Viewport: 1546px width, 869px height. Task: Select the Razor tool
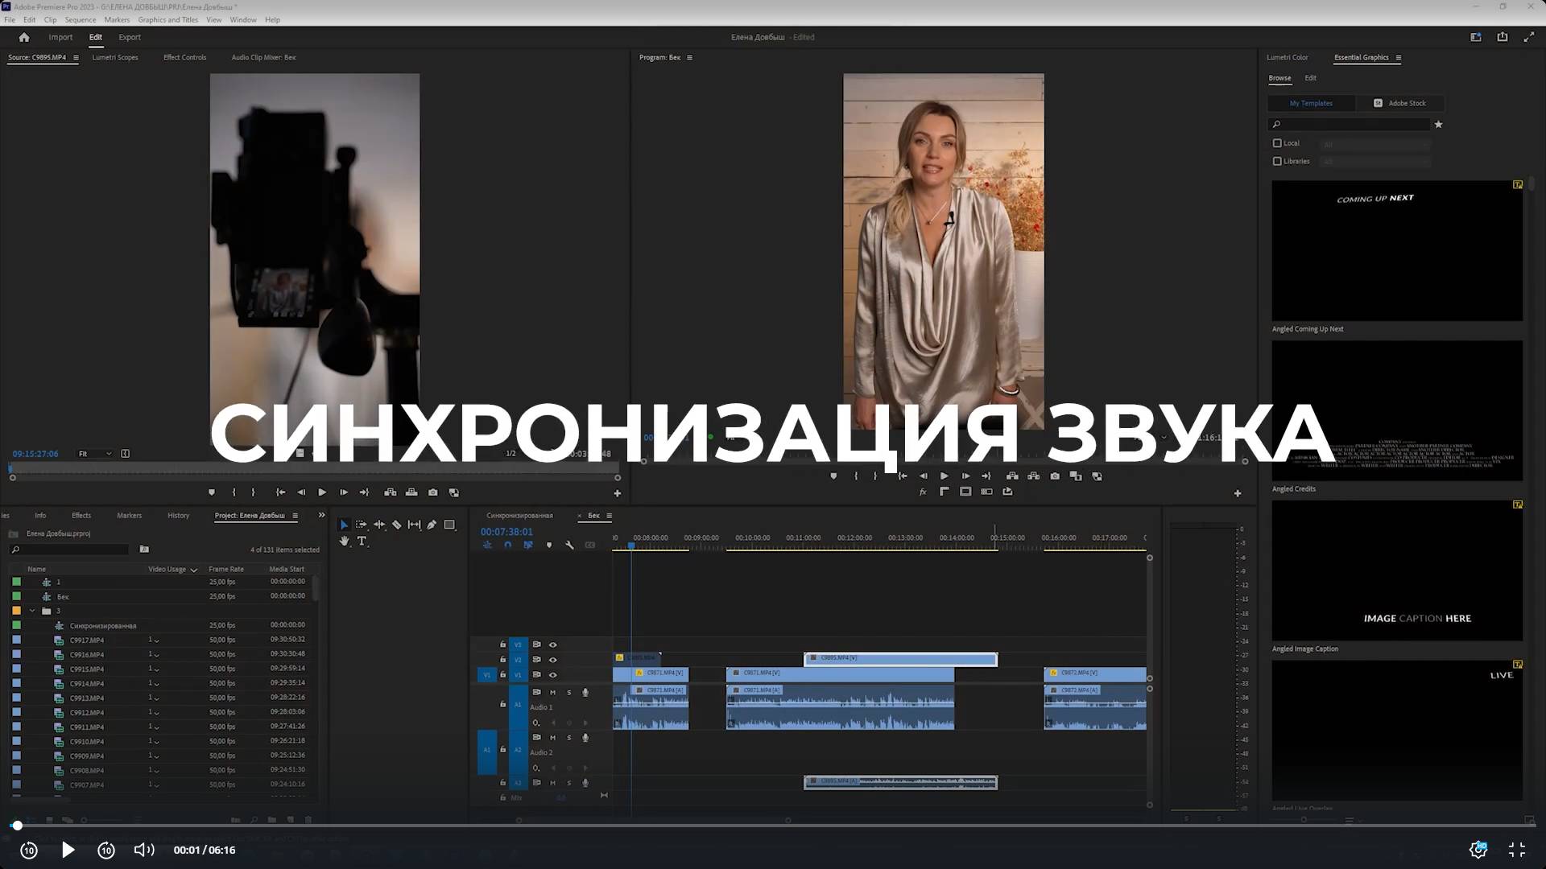(396, 525)
